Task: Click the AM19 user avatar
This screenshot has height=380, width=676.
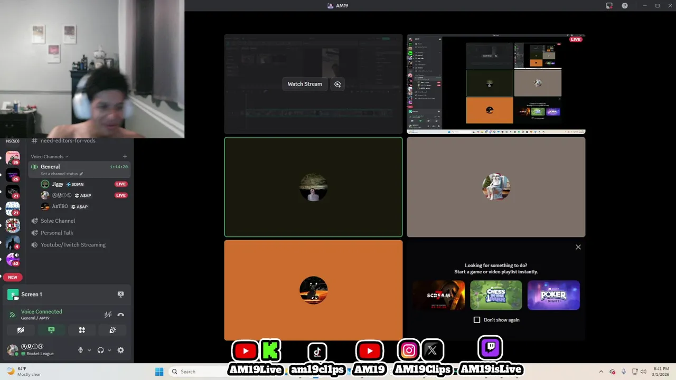Action: tap(12, 350)
